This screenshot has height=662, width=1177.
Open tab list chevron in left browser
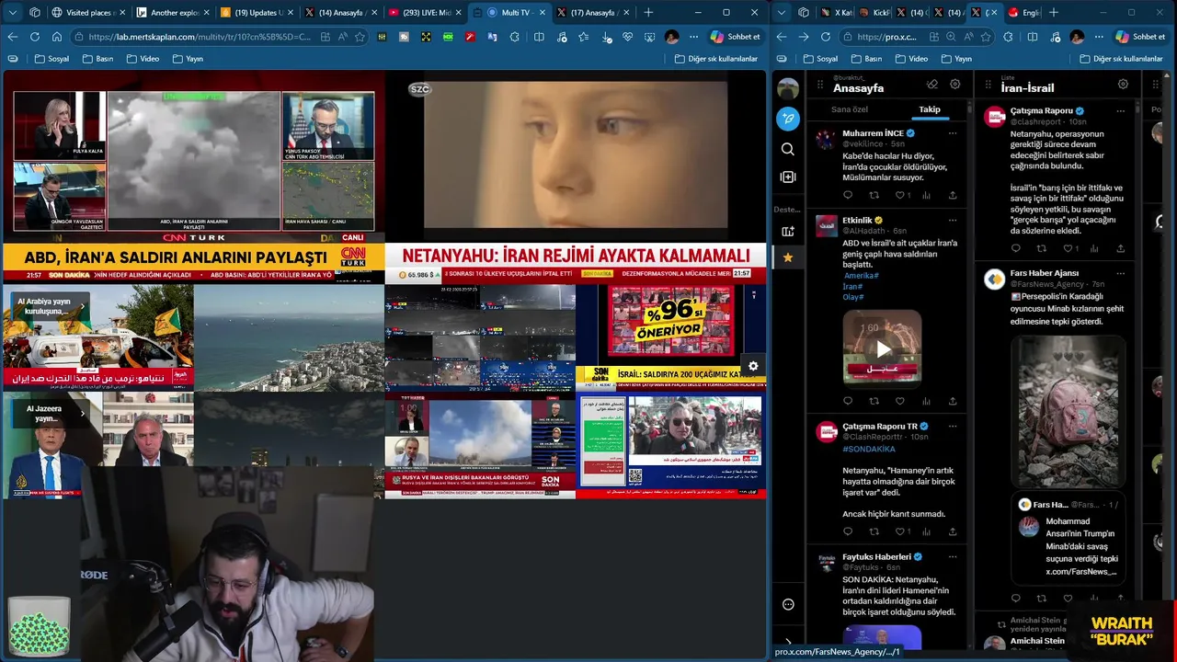click(x=12, y=12)
